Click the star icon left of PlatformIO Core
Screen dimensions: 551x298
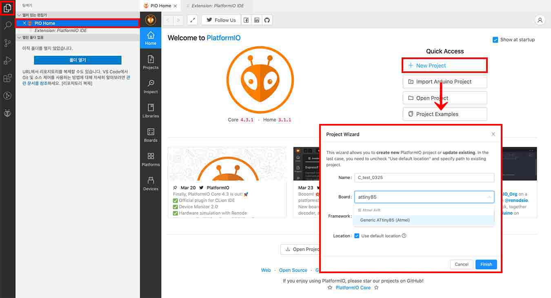330,287
